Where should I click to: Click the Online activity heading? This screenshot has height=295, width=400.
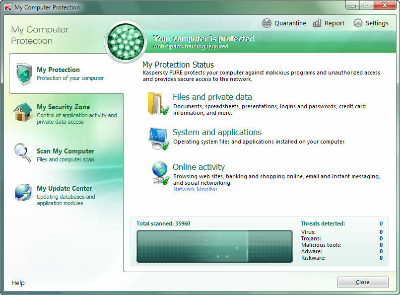tap(199, 167)
